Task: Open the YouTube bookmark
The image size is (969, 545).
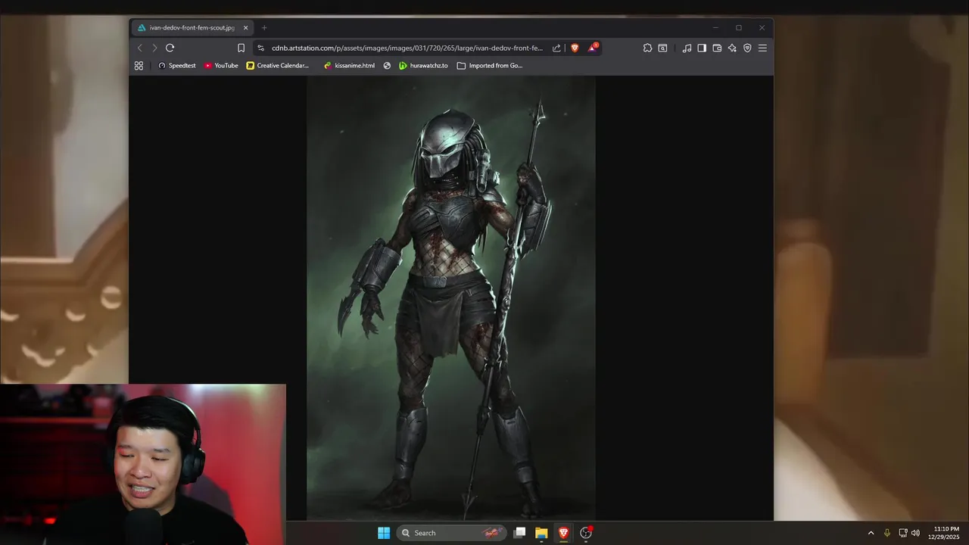Action: coord(221,66)
